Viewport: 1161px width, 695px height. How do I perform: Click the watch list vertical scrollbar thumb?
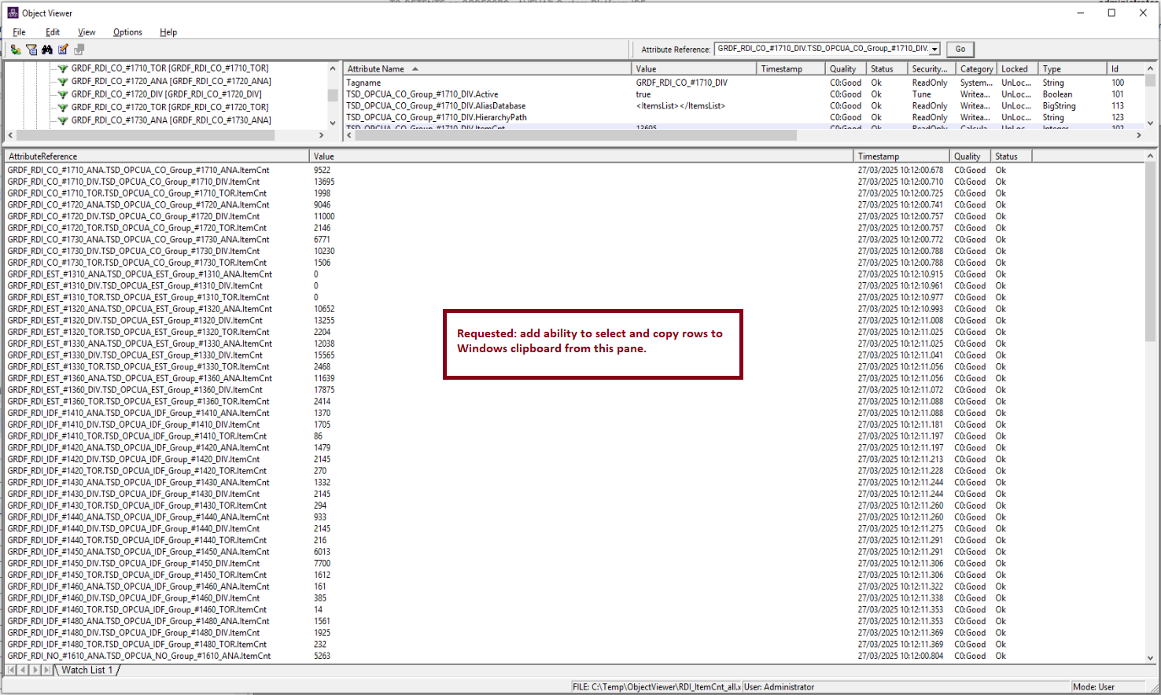pos(1150,252)
